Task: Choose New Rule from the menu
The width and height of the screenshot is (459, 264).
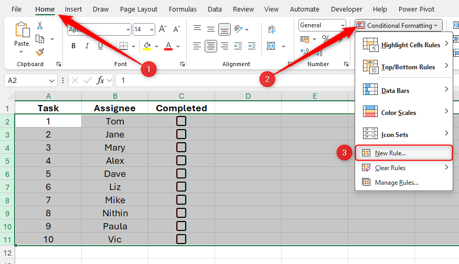Action: [390, 153]
